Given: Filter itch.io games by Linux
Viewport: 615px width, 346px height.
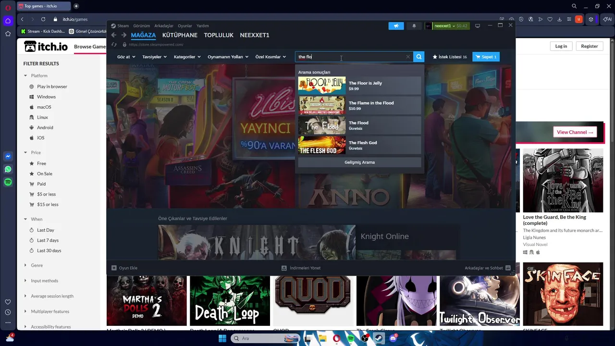Looking at the screenshot, I should point(42,117).
